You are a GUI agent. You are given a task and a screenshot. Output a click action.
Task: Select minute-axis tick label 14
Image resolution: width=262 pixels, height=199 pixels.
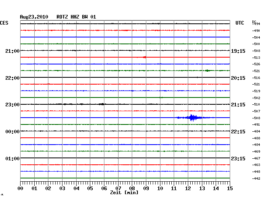(216, 188)
